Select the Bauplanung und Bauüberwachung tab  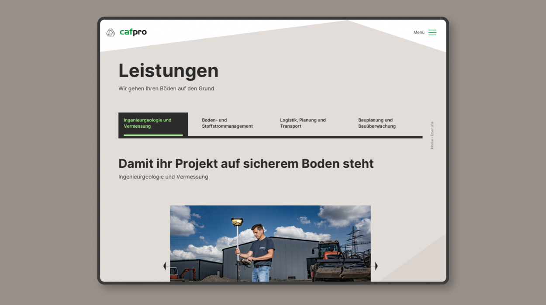click(x=377, y=123)
